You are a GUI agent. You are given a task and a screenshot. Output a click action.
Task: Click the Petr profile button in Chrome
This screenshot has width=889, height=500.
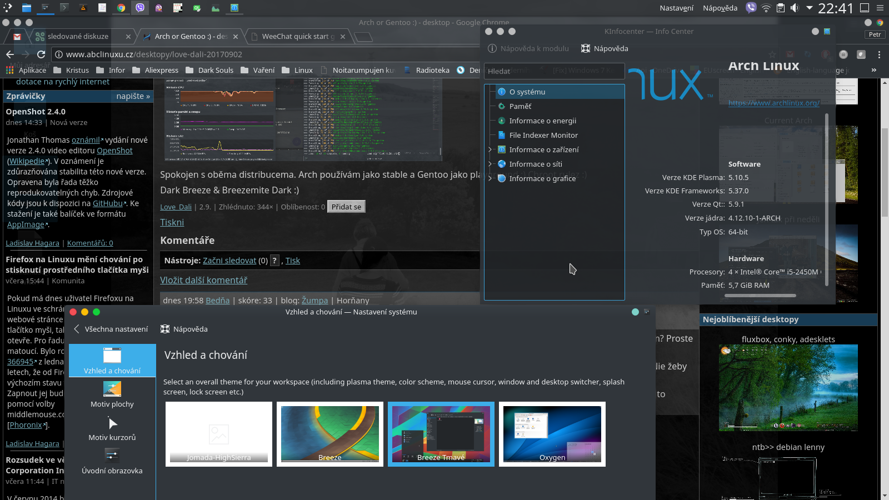point(875,34)
